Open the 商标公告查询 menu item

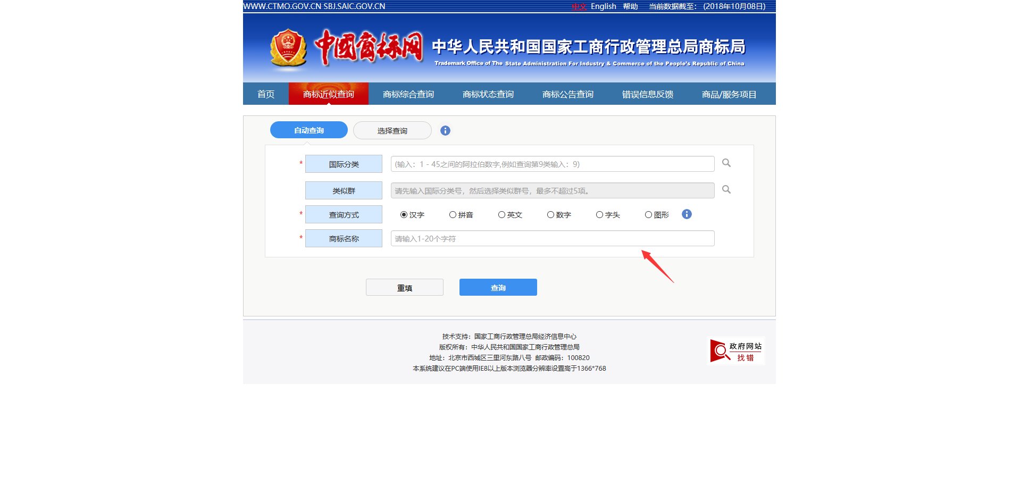[567, 94]
